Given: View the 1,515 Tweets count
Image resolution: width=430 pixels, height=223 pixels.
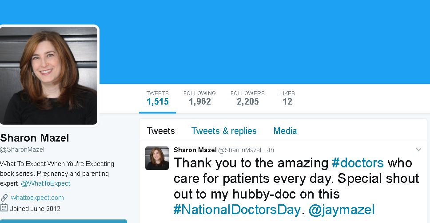Looking at the screenshot, I should pyautogui.click(x=158, y=98).
